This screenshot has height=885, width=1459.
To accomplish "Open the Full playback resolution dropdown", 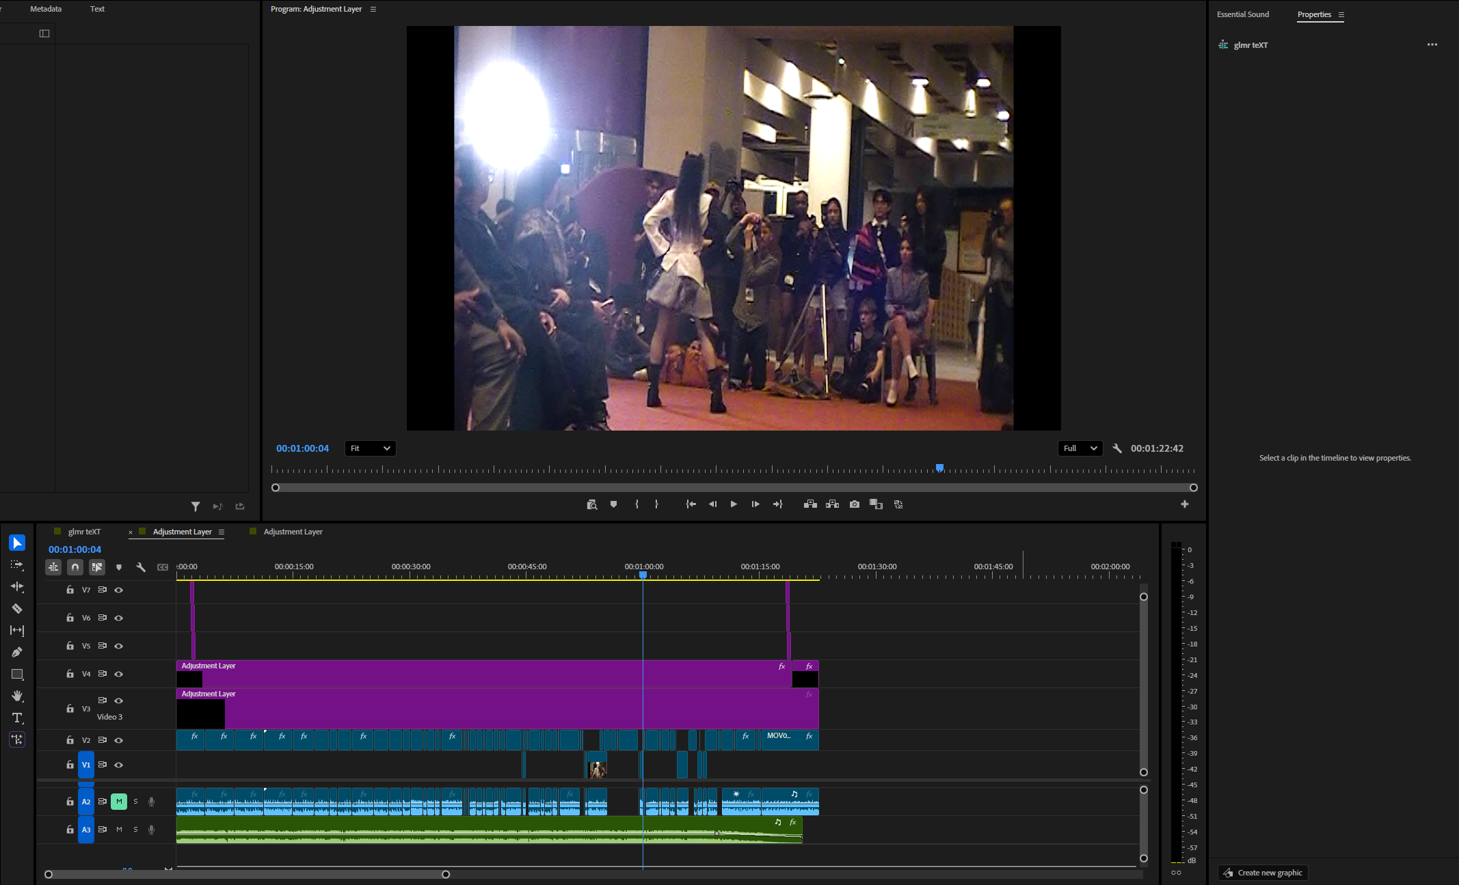I will tap(1080, 448).
